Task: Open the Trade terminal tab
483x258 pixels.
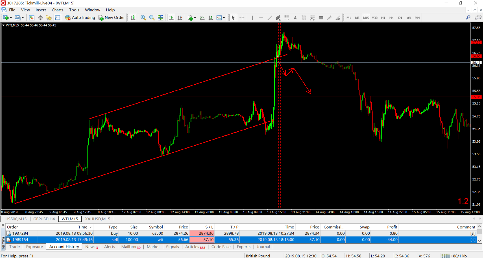Action: click(x=15, y=247)
